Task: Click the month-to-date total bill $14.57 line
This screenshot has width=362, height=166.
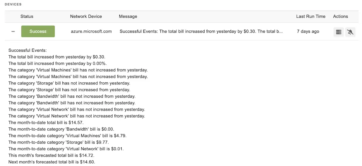Action: [46, 123]
